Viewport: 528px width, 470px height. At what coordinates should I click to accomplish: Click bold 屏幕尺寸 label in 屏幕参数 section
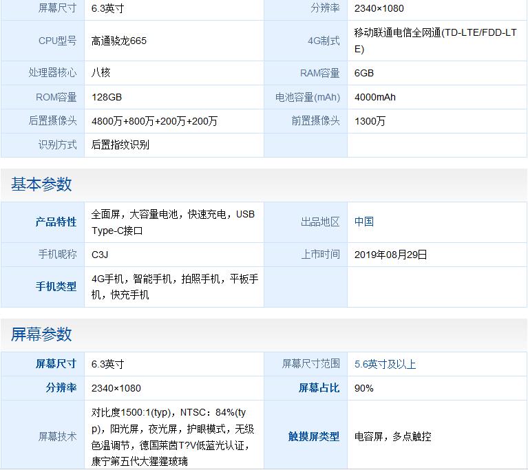(x=56, y=364)
